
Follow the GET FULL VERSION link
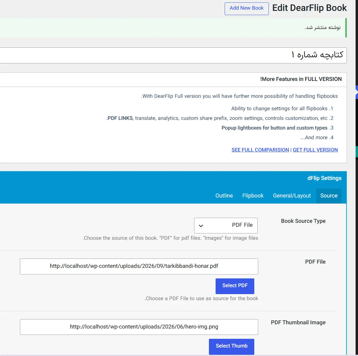pyautogui.click(x=315, y=150)
